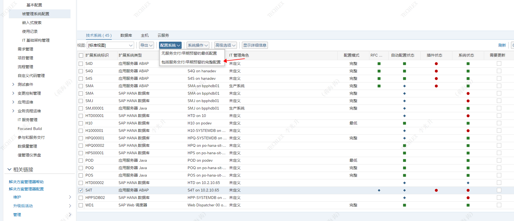Open the 系统操作 dropdown
514x221 pixels.
(198, 45)
